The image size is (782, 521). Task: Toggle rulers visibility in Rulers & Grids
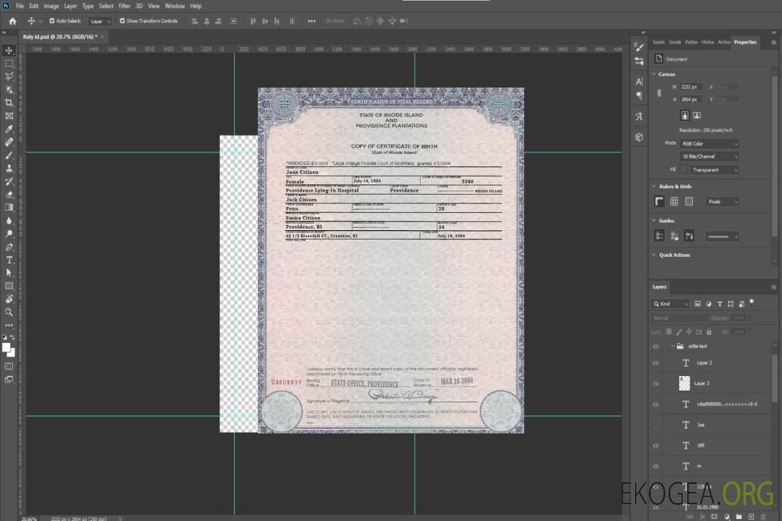click(x=660, y=201)
